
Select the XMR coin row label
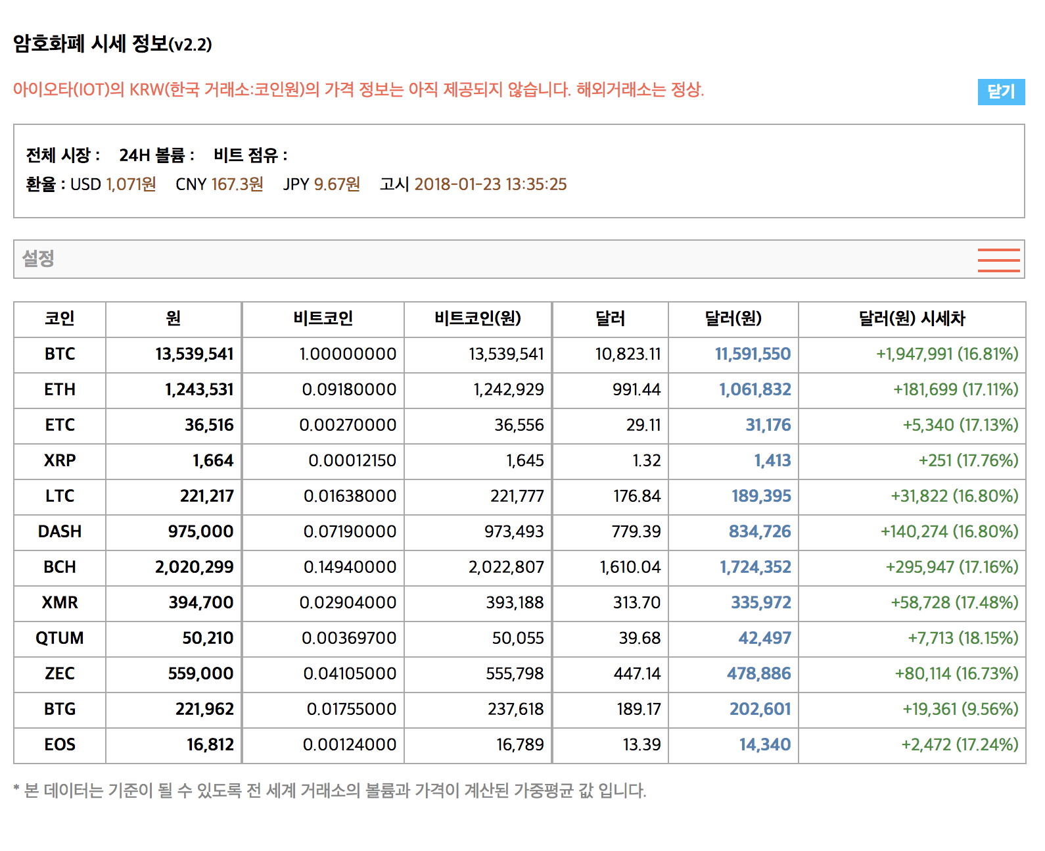pos(60,603)
